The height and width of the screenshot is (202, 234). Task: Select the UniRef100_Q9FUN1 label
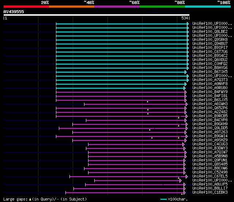tap(210, 160)
